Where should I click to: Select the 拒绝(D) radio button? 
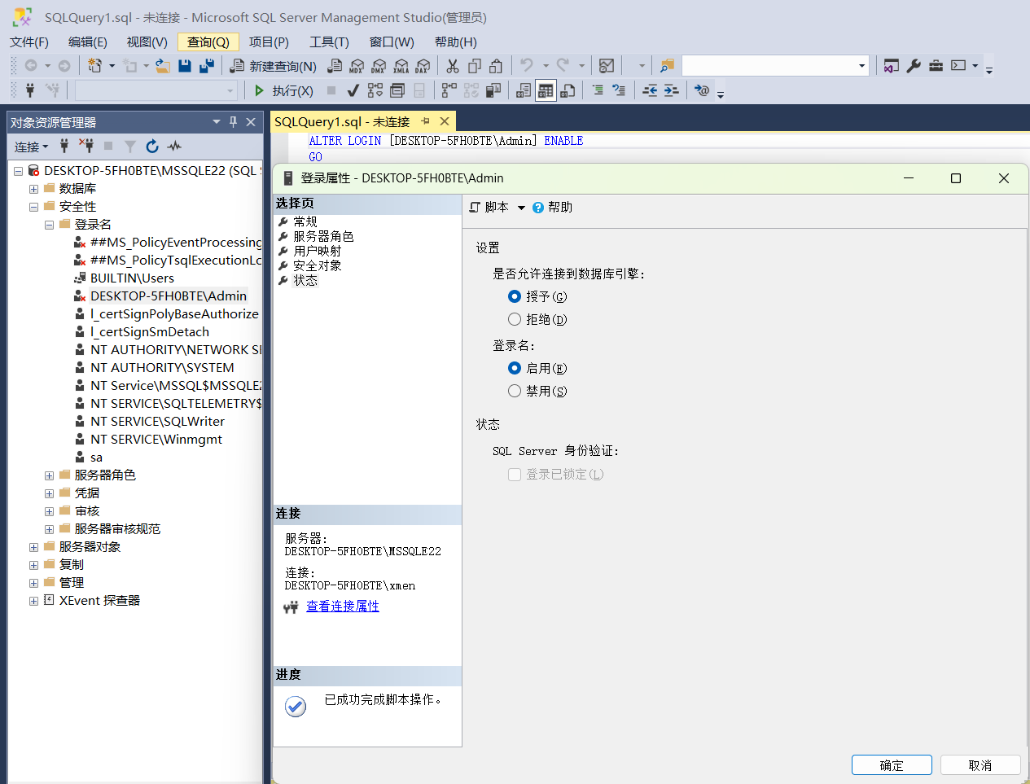515,319
